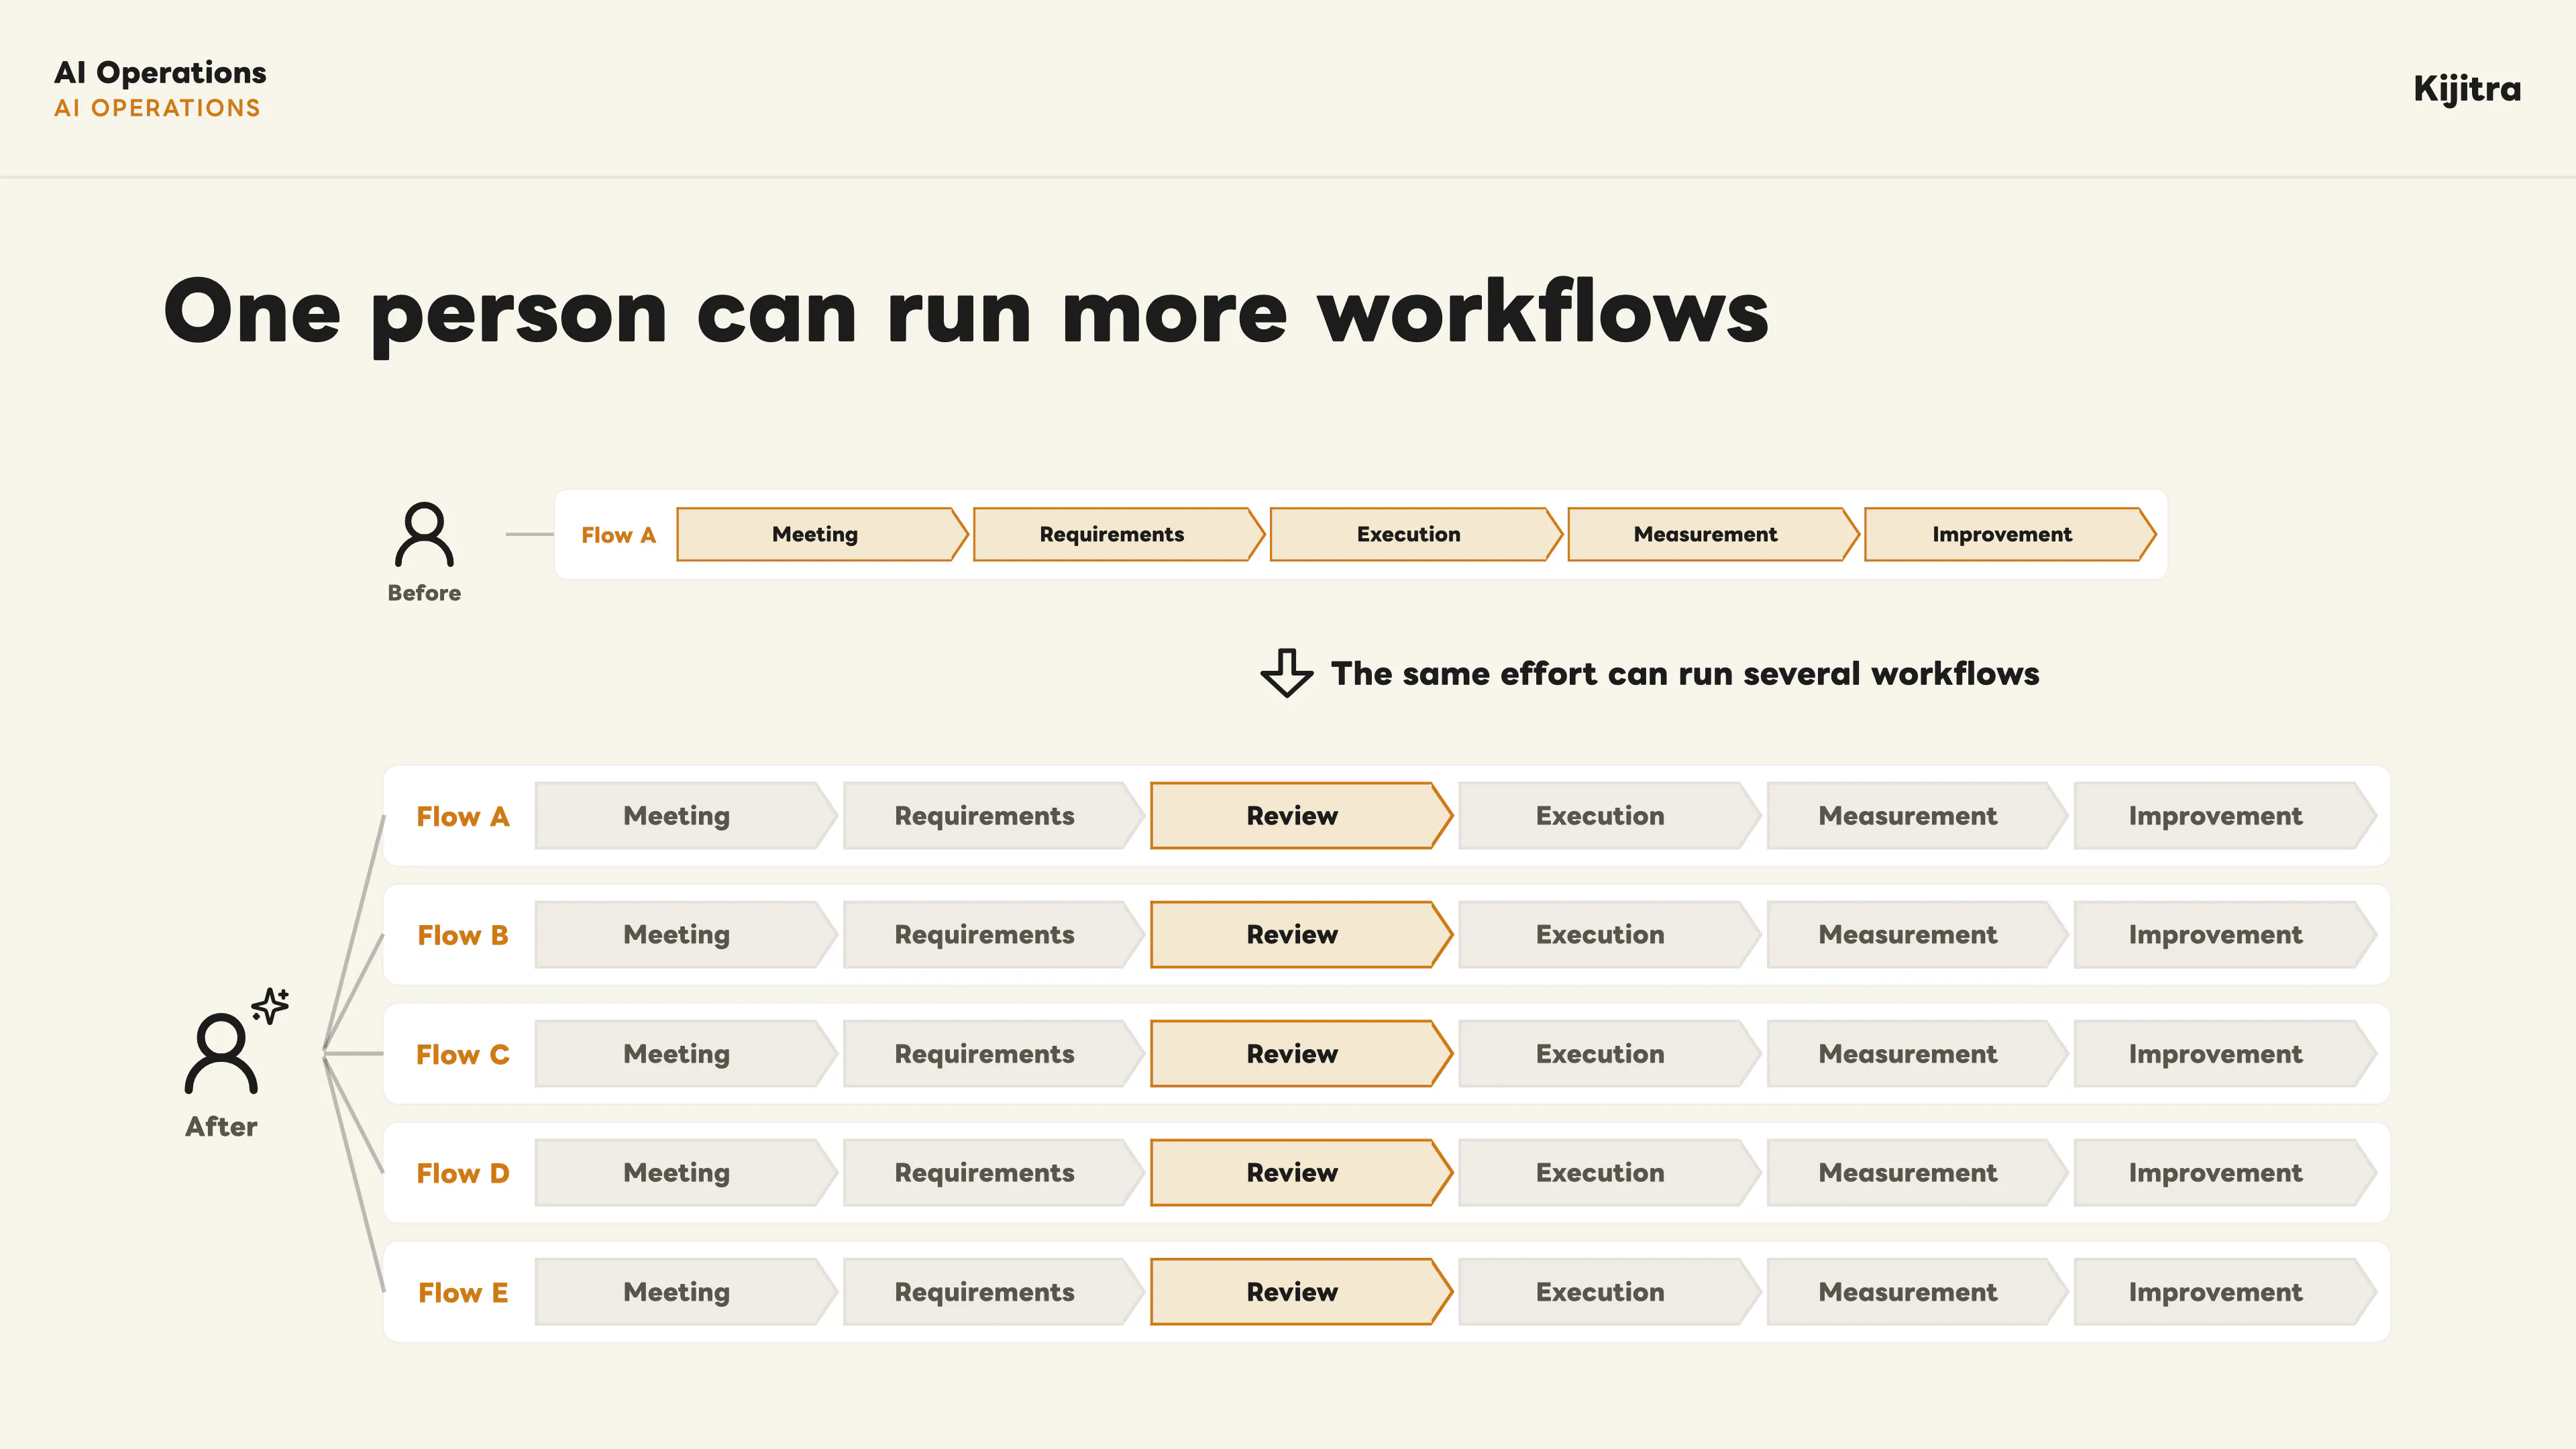Select the Meeting step in the Before flow
The image size is (2576, 1449).
click(822, 534)
